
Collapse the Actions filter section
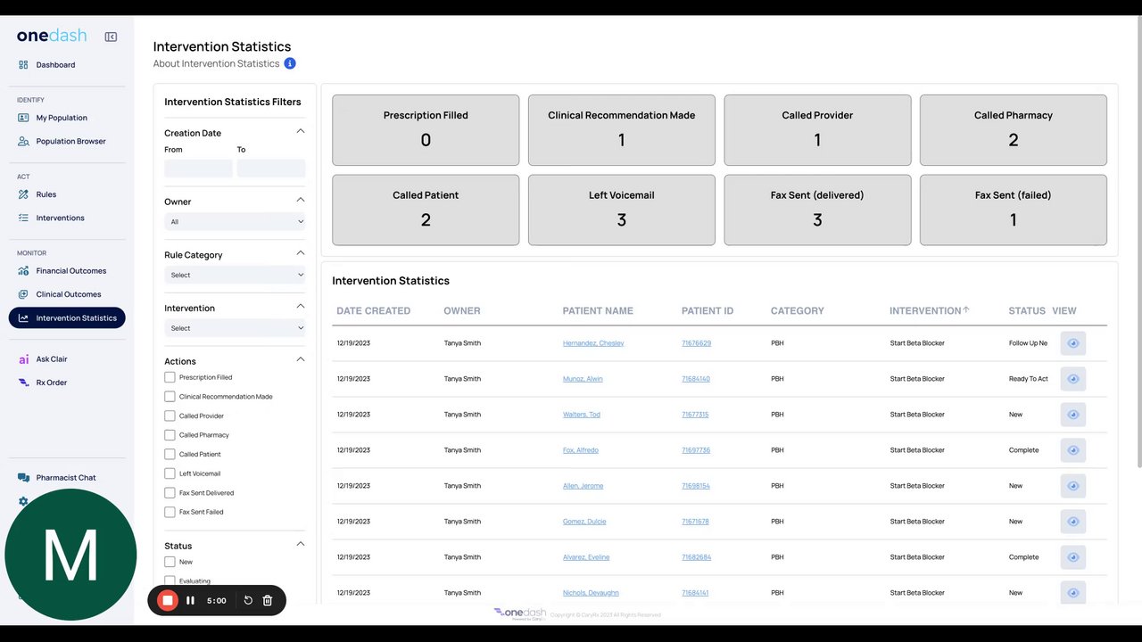tap(300, 359)
